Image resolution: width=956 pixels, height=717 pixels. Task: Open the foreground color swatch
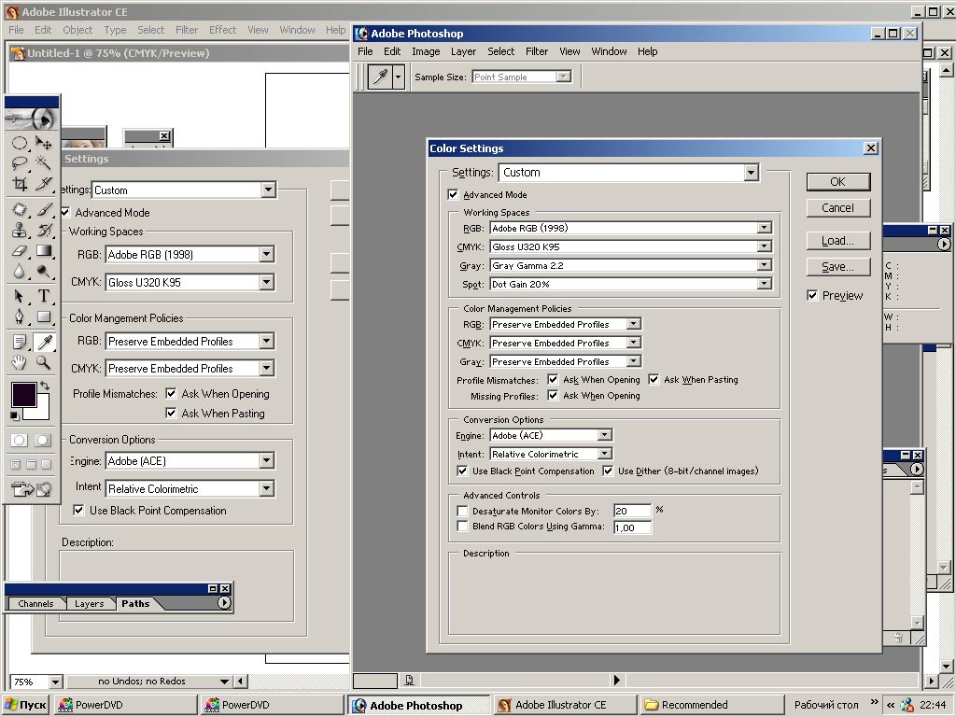tap(23, 395)
